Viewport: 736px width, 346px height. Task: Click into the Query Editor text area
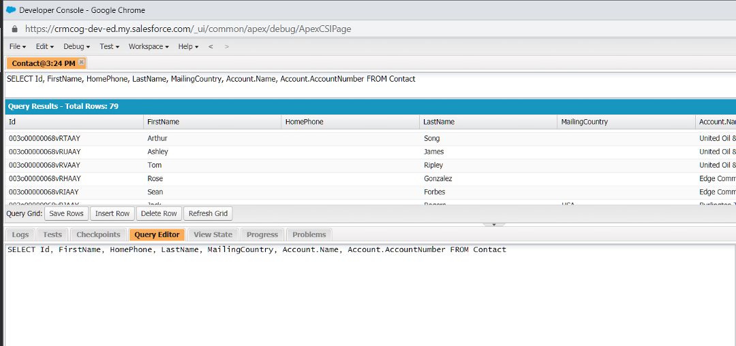click(x=370, y=294)
